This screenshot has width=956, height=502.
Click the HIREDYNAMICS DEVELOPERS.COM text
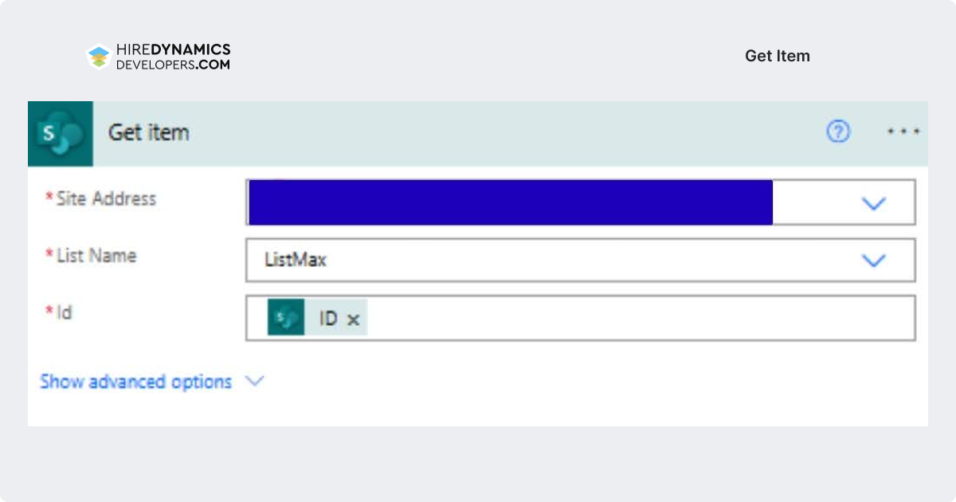(x=174, y=57)
